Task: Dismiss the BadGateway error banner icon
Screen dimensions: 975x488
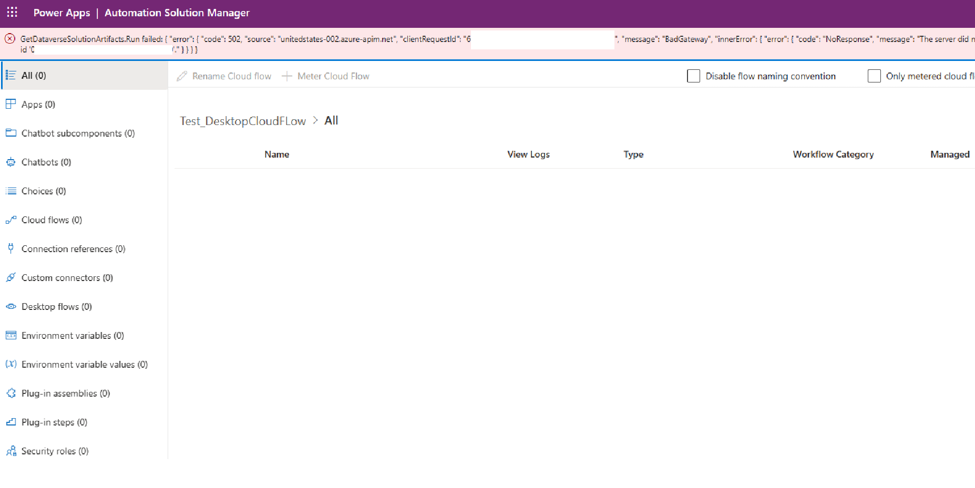Action: tap(9, 39)
